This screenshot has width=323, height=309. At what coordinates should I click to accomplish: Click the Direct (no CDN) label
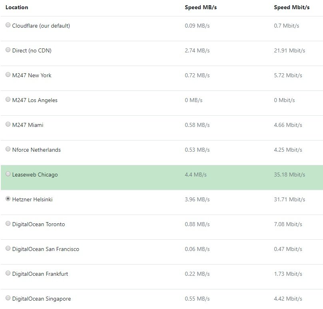[32, 50]
